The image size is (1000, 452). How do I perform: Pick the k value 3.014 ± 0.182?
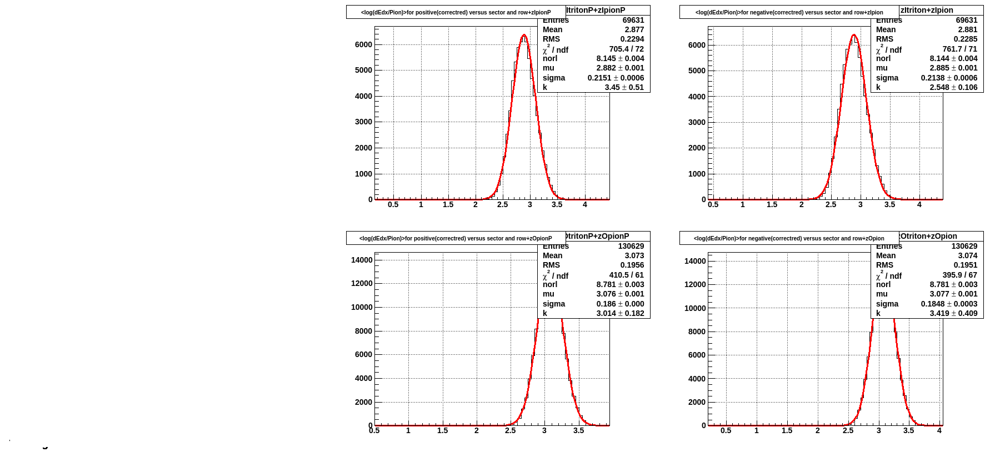click(621, 313)
